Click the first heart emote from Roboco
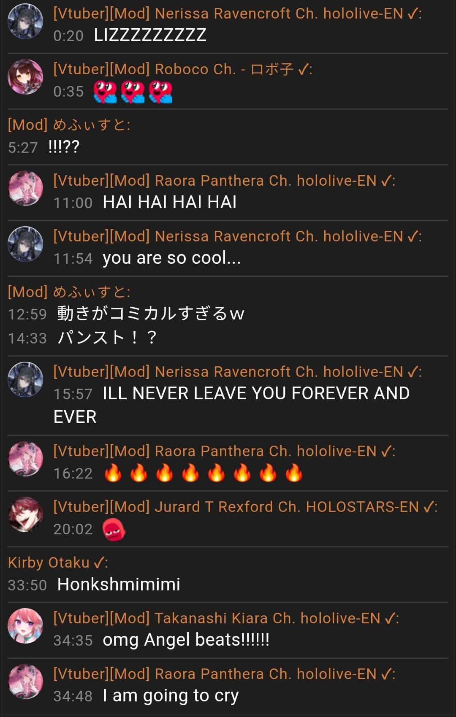The height and width of the screenshot is (717, 456). tap(105, 92)
